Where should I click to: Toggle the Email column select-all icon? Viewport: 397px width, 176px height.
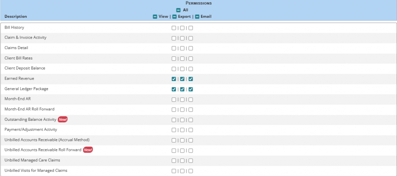(x=197, y=17)
